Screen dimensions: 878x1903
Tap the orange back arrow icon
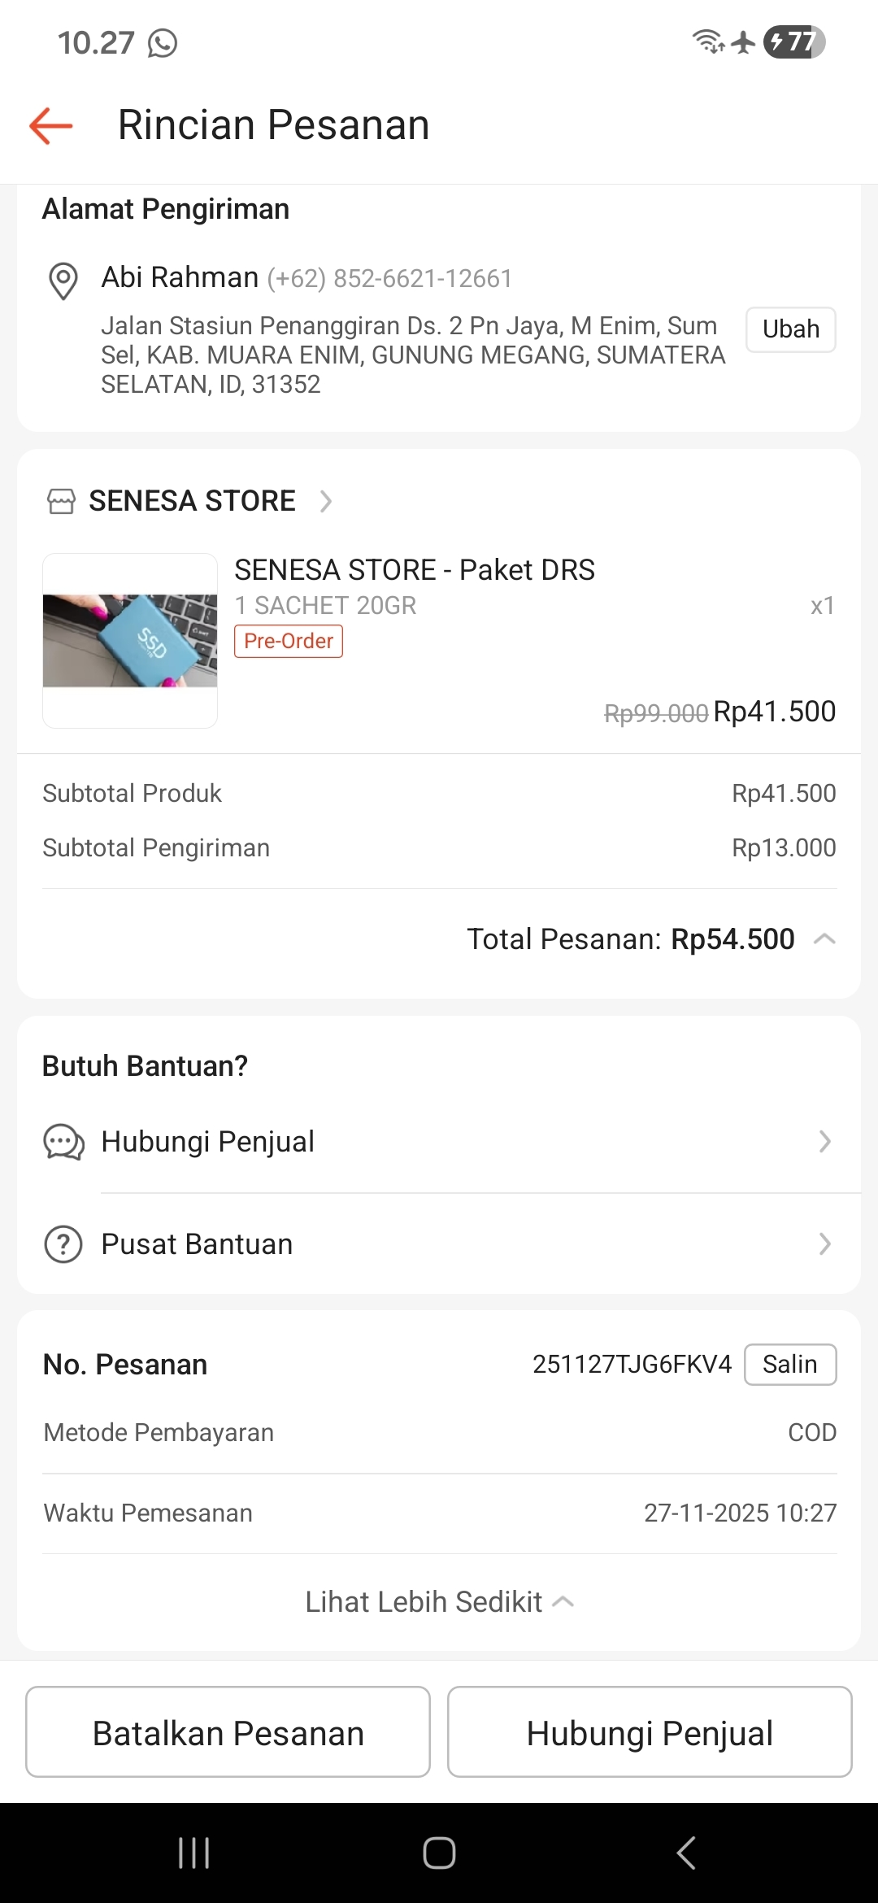[x=51, y=126]
